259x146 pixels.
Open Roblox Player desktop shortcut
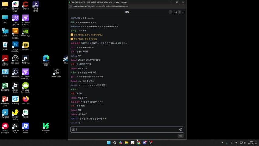[26, 128]
